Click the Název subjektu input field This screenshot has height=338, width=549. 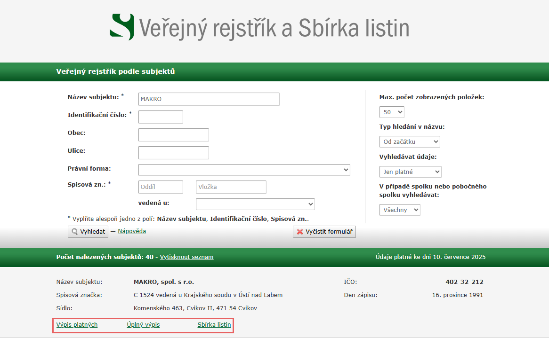[x=209, y=99]
